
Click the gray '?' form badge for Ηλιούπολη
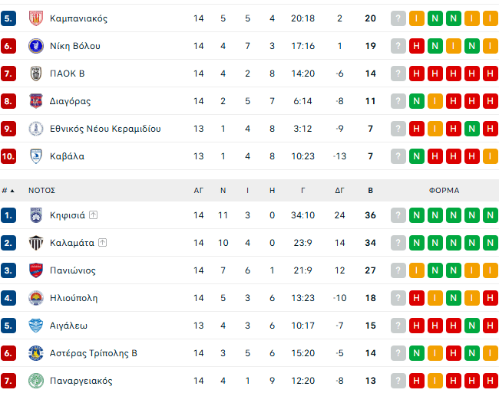398,298
